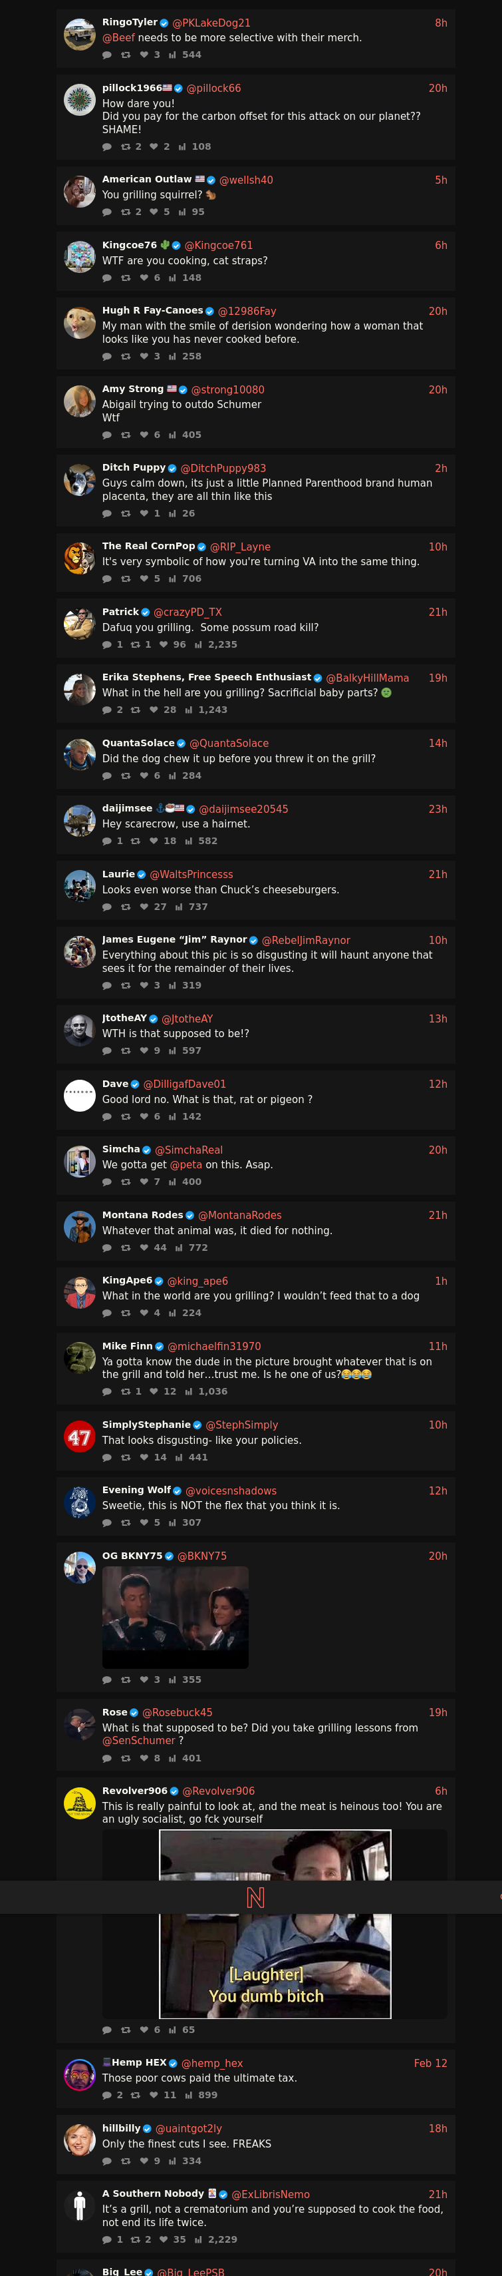Click the retweet icon on pillock1966's tweet
The image size is (502, 2276).
(125, 146)
